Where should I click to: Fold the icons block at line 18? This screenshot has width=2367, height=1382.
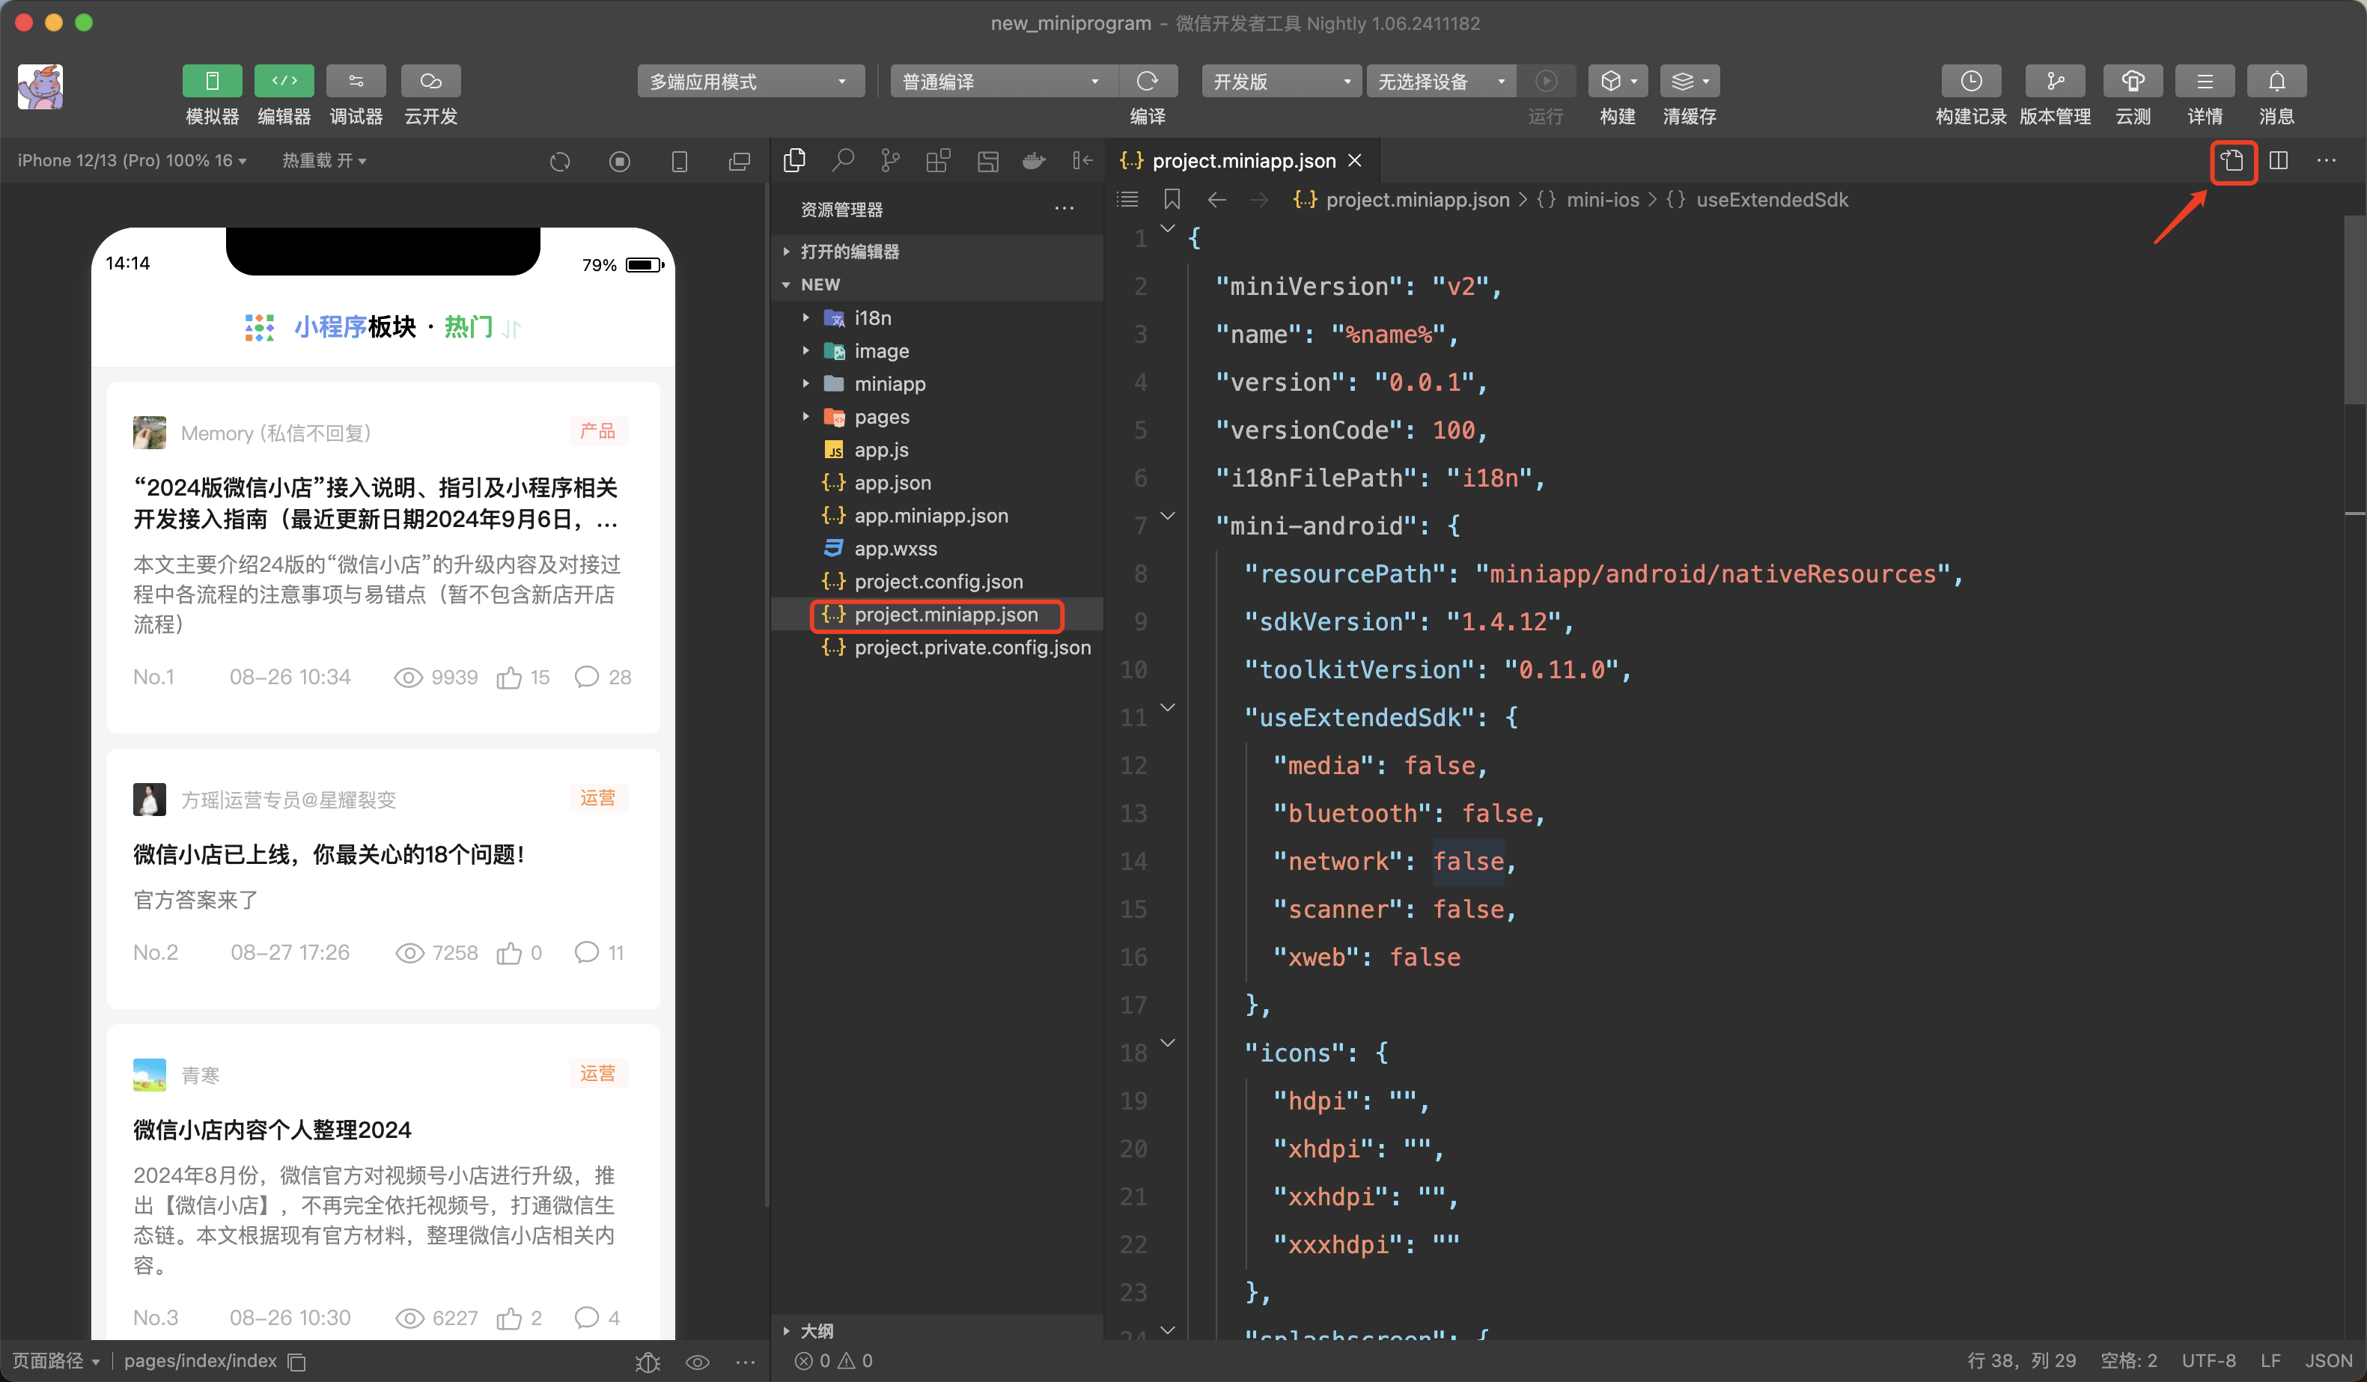(x=1168, y=1042)
